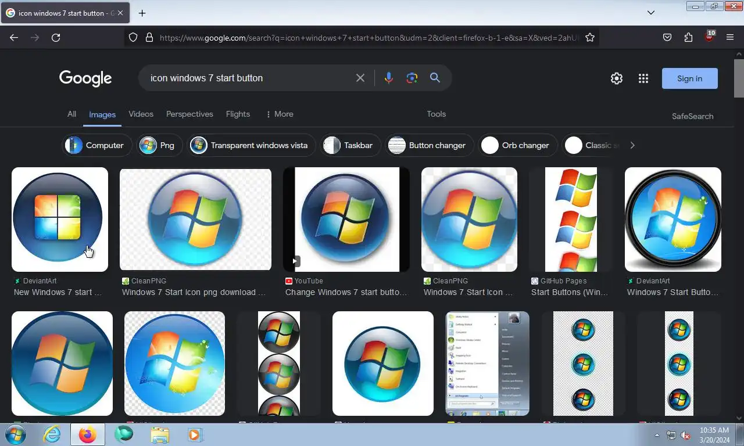This screenshot has height=446, width=744.
Task: Click the page vertical scrollbar thumb
Action: click(x=739, y=78)
